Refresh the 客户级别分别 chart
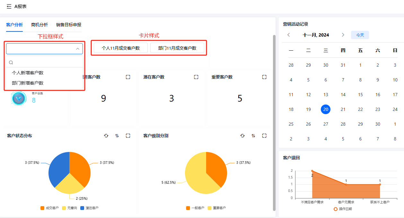 [242, 136]
